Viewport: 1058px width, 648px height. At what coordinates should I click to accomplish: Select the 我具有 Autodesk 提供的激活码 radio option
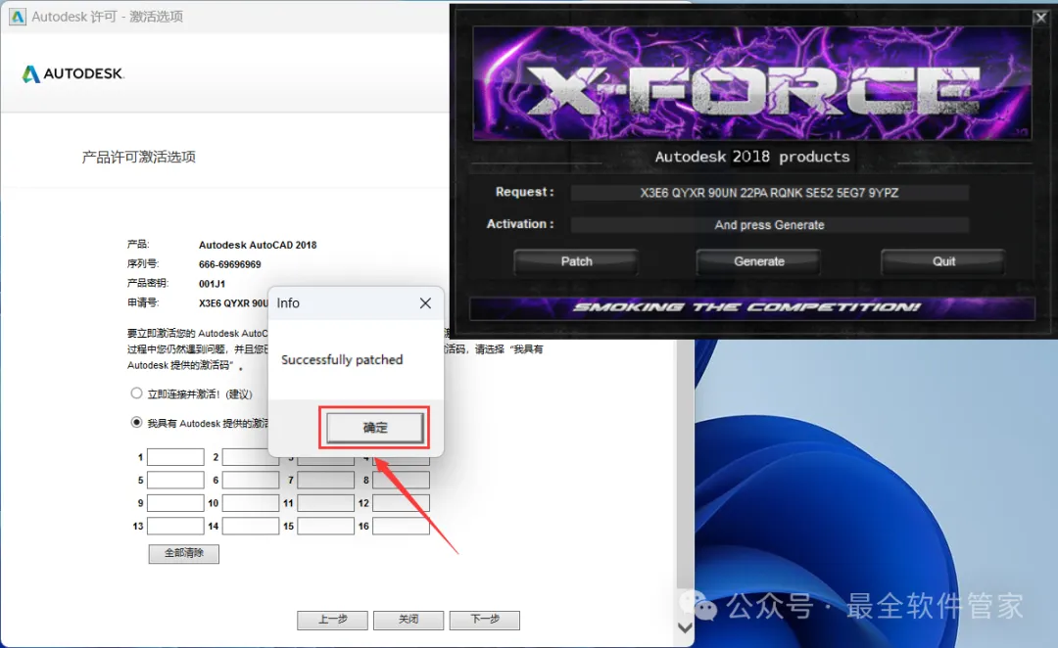tap(136, 422)
